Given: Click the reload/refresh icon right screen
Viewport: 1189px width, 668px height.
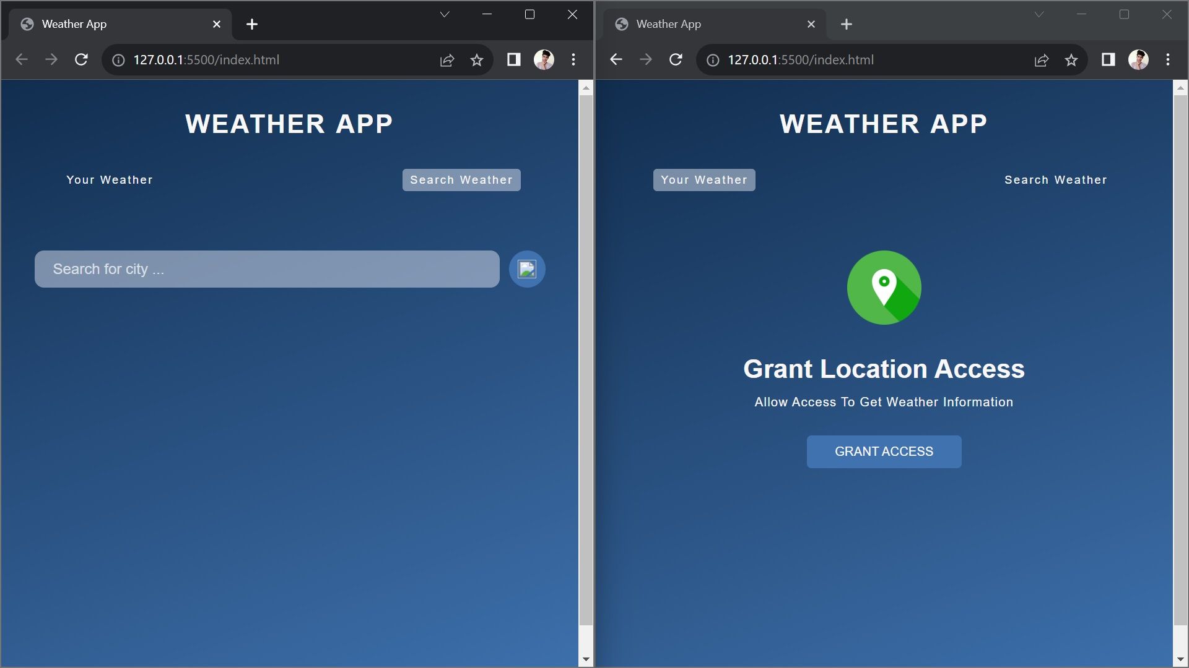Looking at the screenshot, I should point(676,59).
